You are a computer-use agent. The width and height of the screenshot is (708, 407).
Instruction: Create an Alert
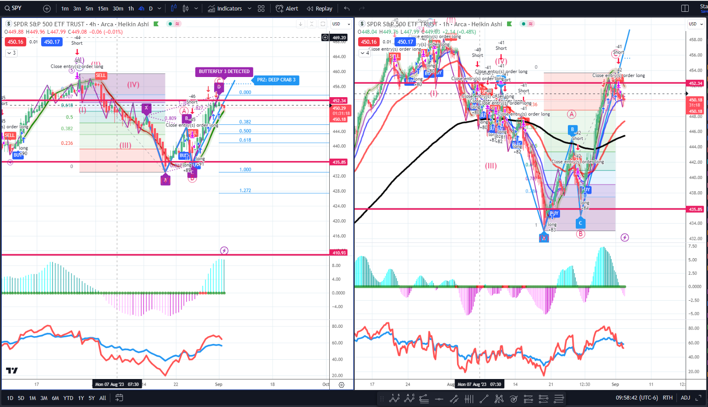[287, 9]
